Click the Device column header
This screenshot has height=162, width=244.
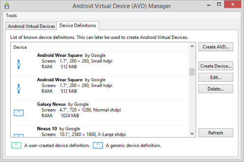point(100,47)
